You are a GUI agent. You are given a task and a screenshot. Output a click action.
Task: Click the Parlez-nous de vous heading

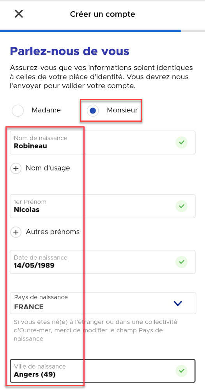70,51
